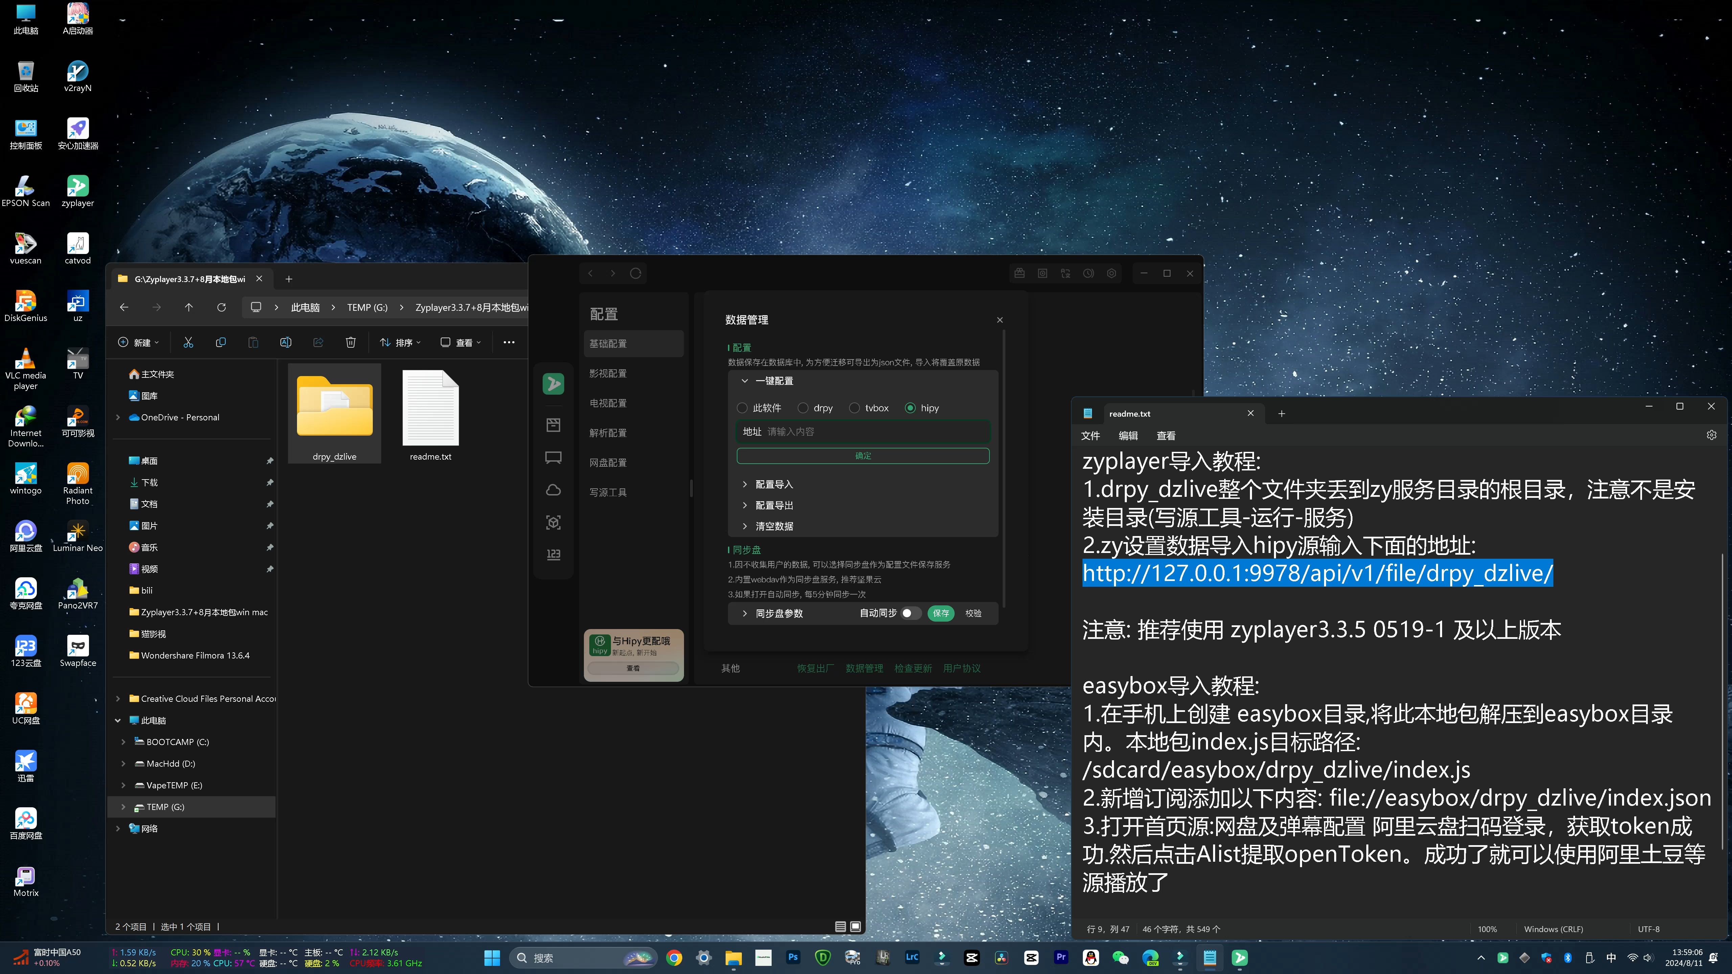Click the green zyplayer logo in sidebar
Image resolution: width=1732 pixels, height=974 pixels.
click(x=553, y=384)
